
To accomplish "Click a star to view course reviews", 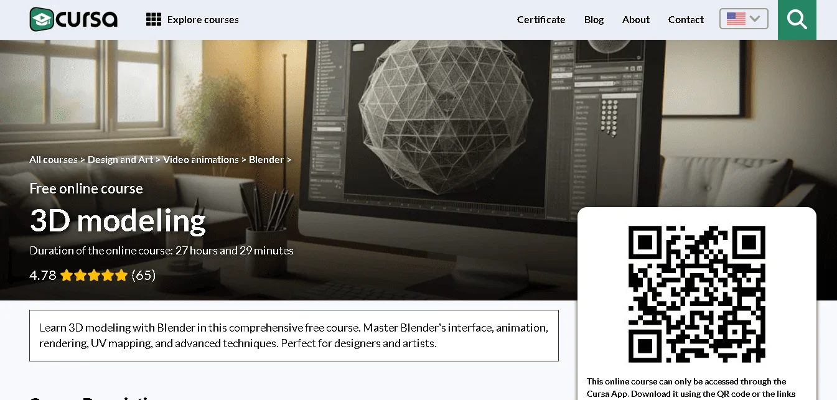I will (93, 274).
